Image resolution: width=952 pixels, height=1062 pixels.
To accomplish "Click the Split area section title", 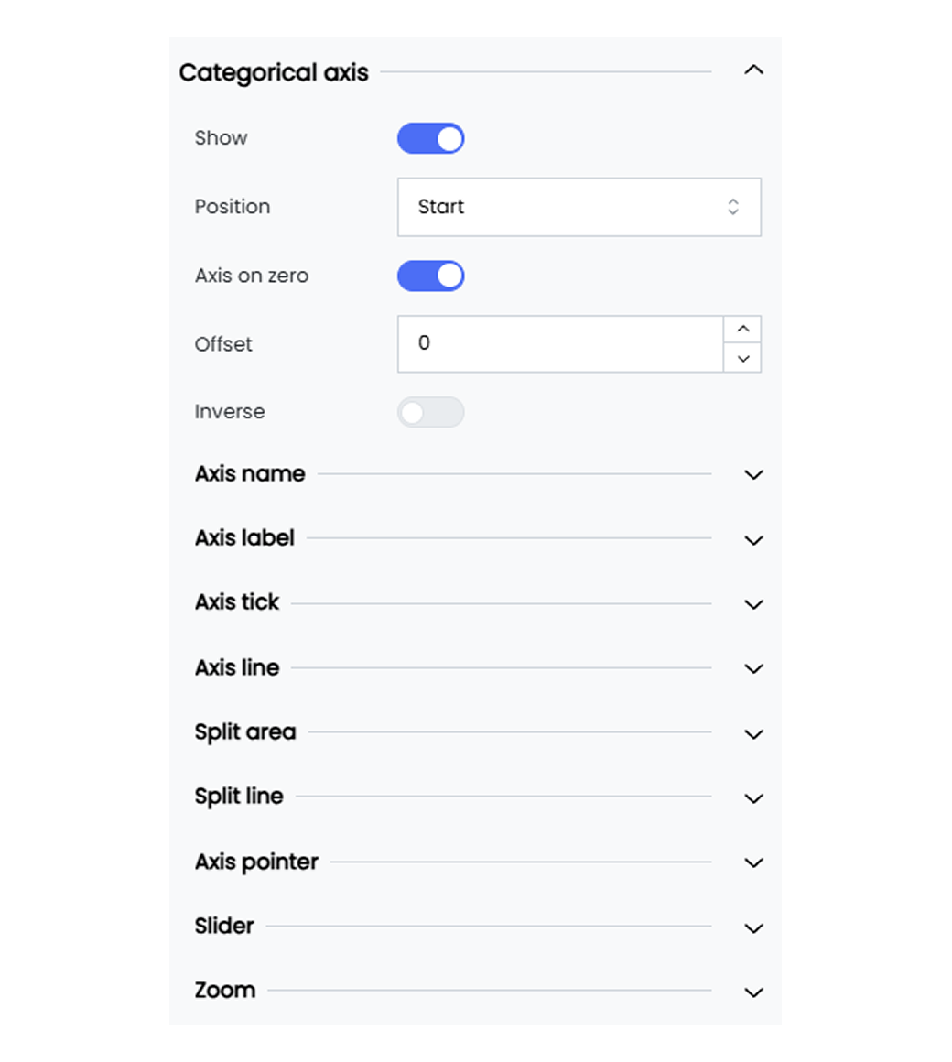I will (x=245, y=732).
